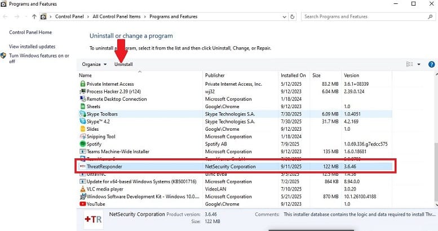
Task: Sort by Installed On column header
Action: pos(293,75)
